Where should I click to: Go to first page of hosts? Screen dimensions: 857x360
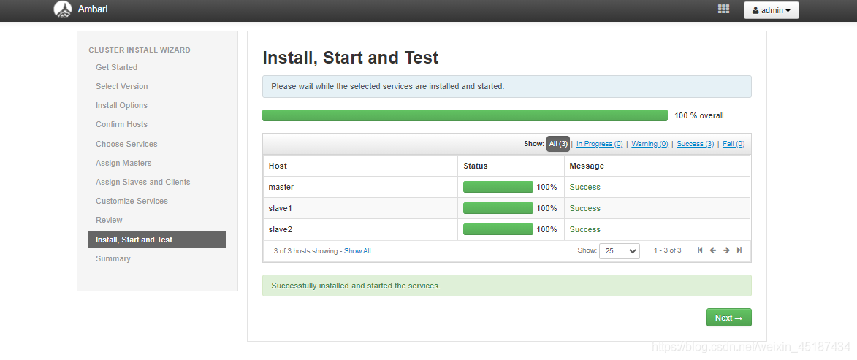click(x=700, y=250)
